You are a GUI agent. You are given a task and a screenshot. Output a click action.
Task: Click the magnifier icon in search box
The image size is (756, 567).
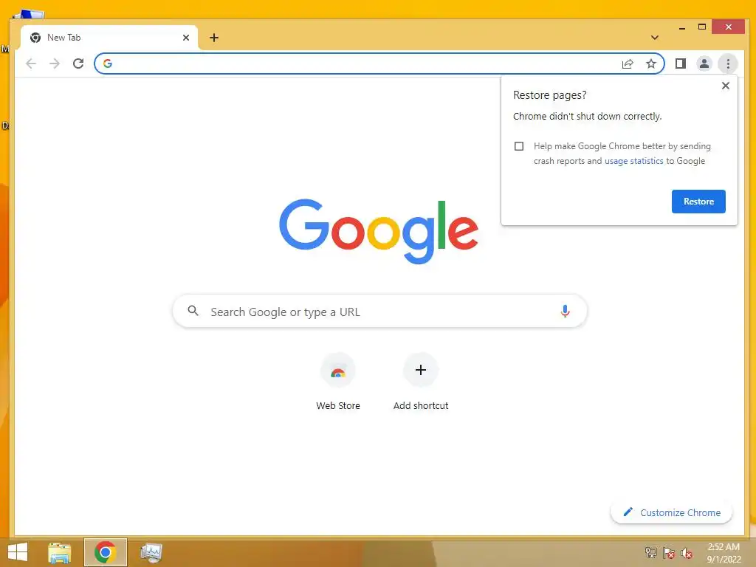[x=193, y=311]
